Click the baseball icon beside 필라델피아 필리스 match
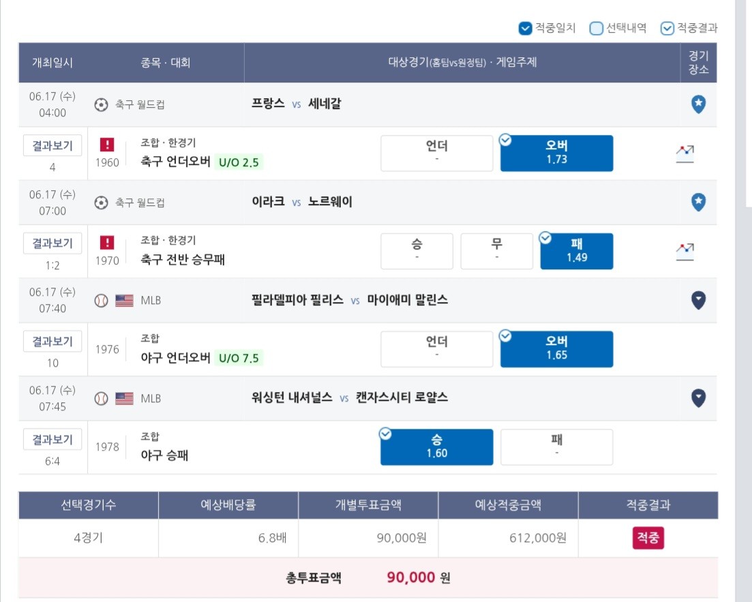The height and width of the screenshot is (602, 752). (101, 301)
